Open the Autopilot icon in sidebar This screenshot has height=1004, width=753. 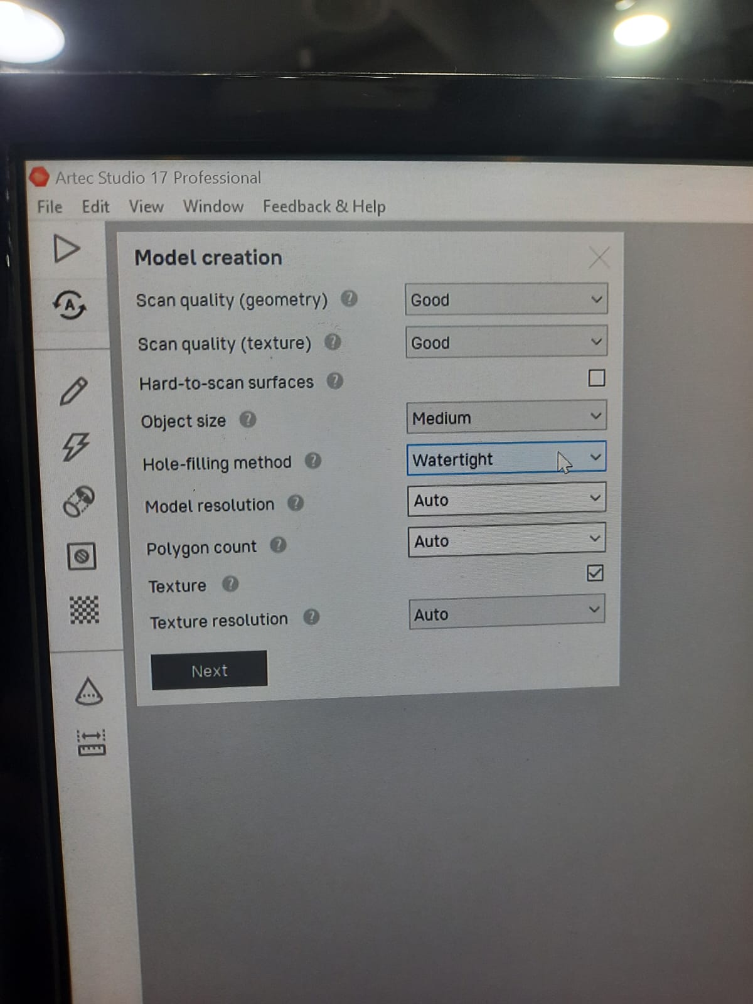pyautogui.click(x=70, y=305)
